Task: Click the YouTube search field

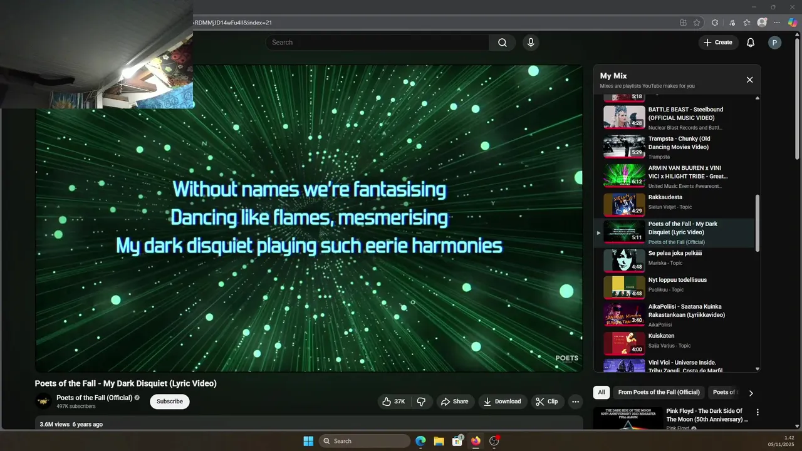Action: tap(377, 43)
